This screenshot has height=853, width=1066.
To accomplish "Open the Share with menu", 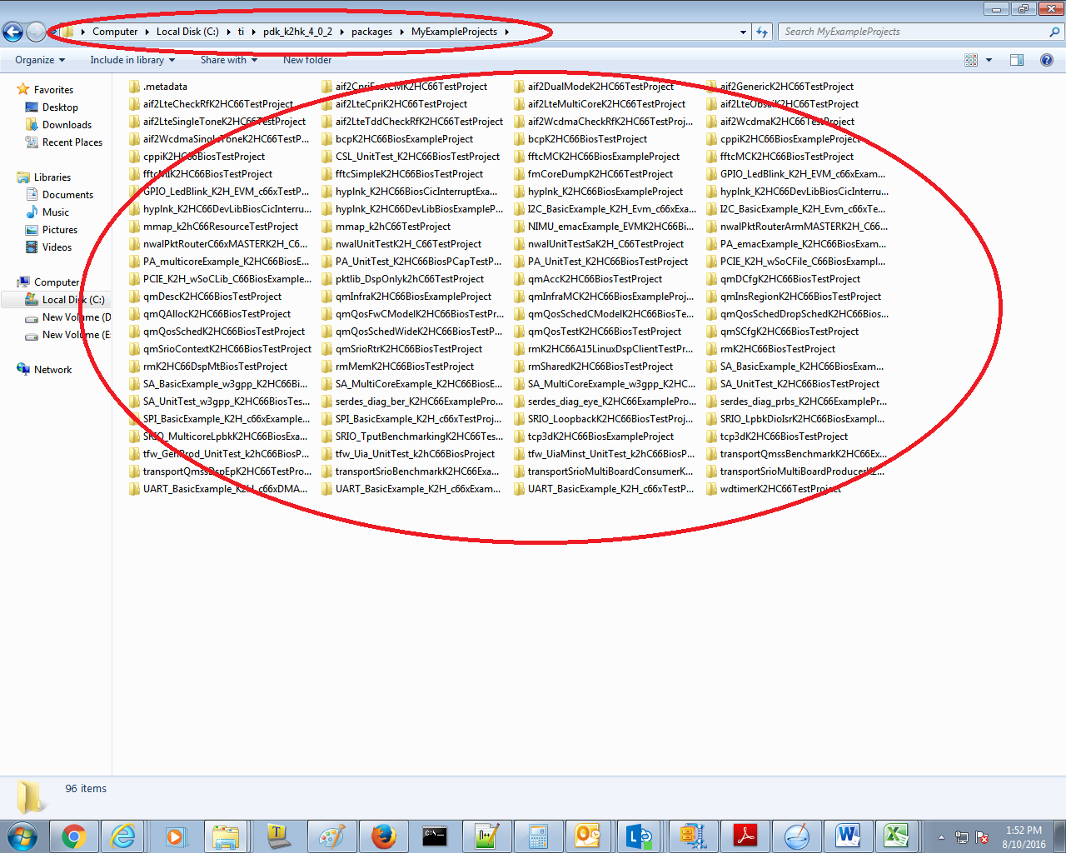I will click(x=230, y=60).
